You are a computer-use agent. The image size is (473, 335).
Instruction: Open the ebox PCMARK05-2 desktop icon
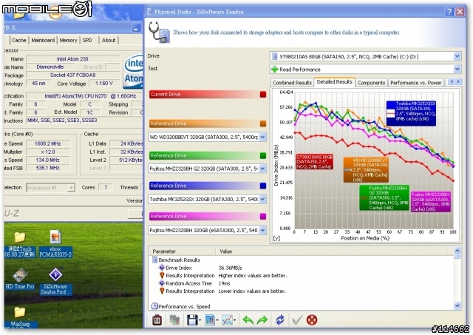tap(55, 244)
